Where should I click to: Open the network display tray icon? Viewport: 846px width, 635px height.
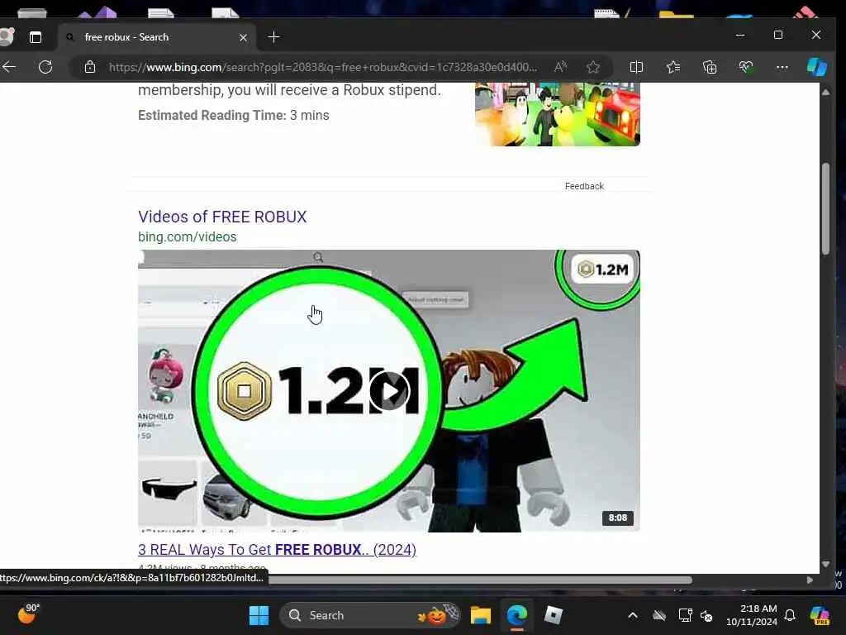685,615
